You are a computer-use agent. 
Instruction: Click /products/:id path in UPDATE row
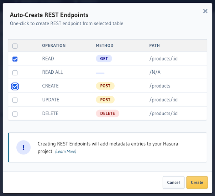click(x=163, y=100)
